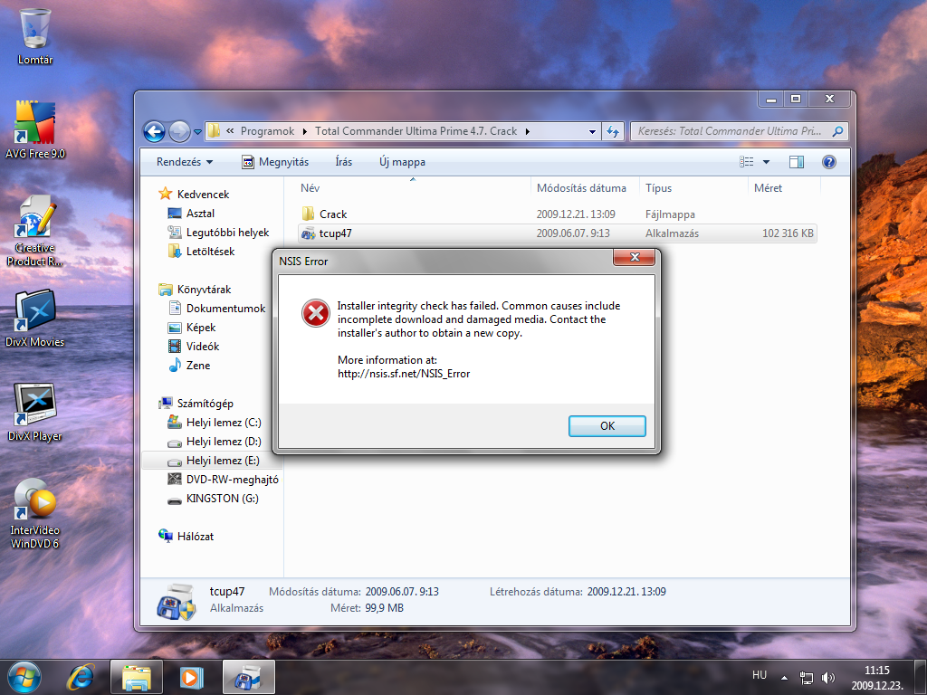Viewport: 927px width, 695px height.
Task: Sort by Módosítás dátuma column header
Action: (585, 188)
